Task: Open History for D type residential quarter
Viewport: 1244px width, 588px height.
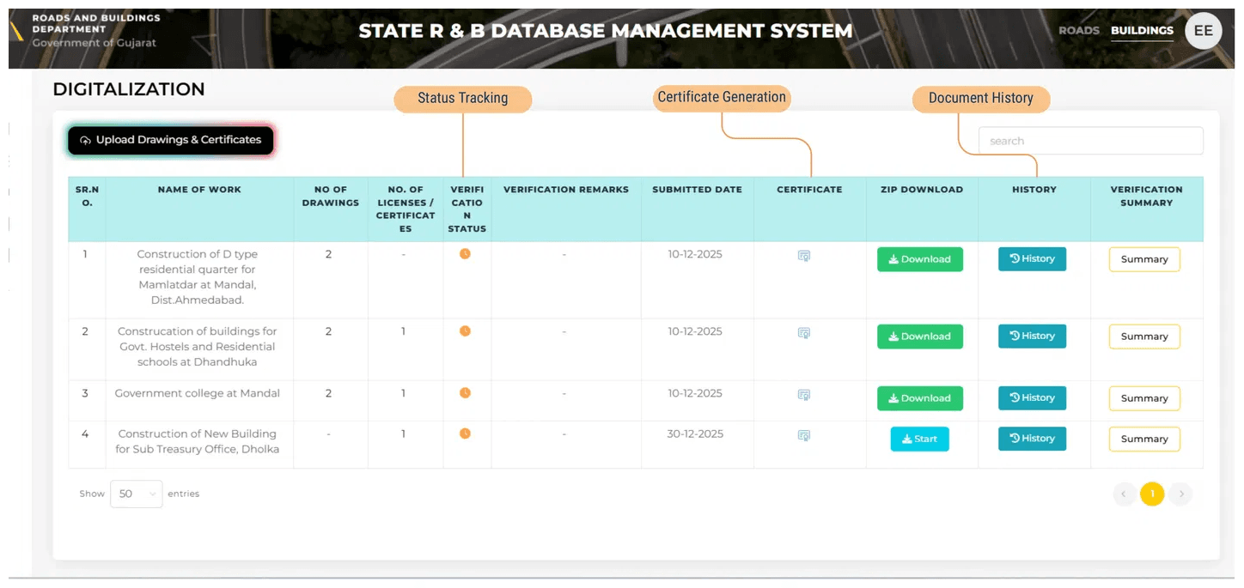Action: tap(1032, 258)
